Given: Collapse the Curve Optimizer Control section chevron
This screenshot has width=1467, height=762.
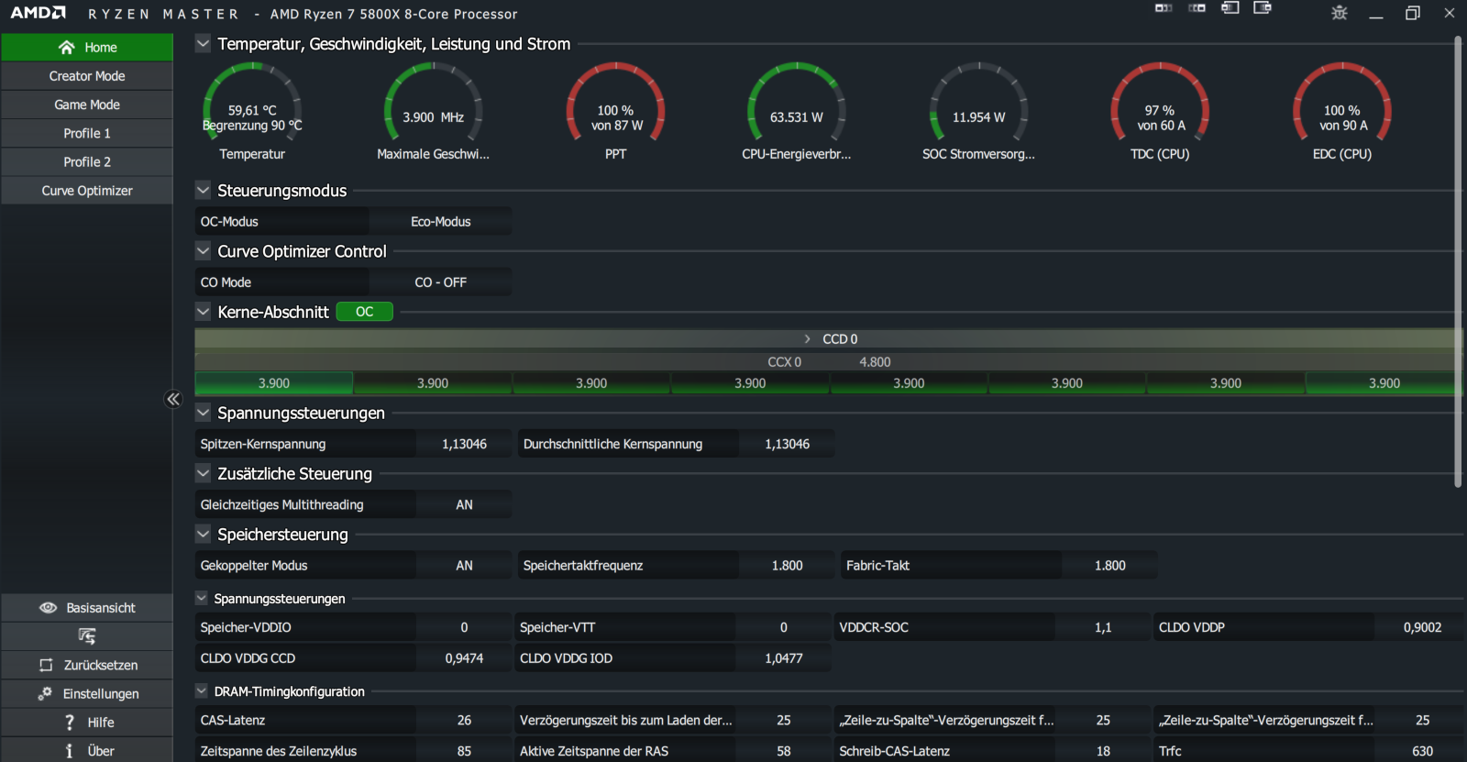Looking at the screenshot, I should 204,250.
